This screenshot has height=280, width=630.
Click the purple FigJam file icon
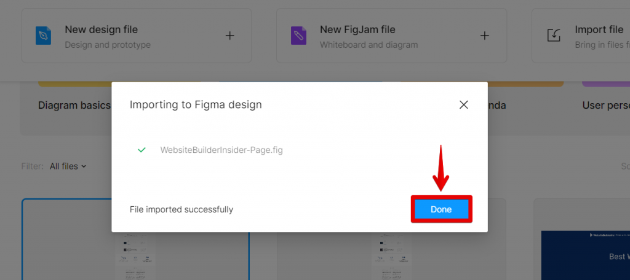point(298,36)
